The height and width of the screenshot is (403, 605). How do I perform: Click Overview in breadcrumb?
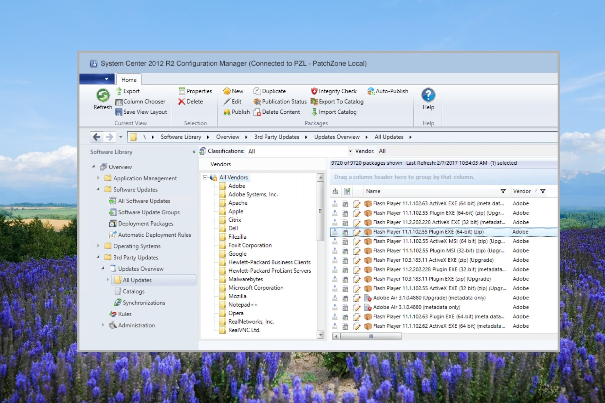(228, 137)
